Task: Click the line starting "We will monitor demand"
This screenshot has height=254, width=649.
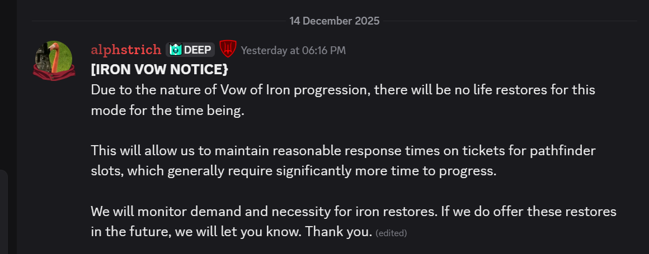Action: (x=353, y=212)
